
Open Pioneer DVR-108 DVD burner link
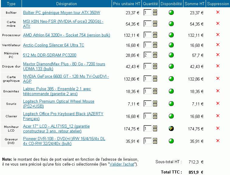tap(64, 141)
